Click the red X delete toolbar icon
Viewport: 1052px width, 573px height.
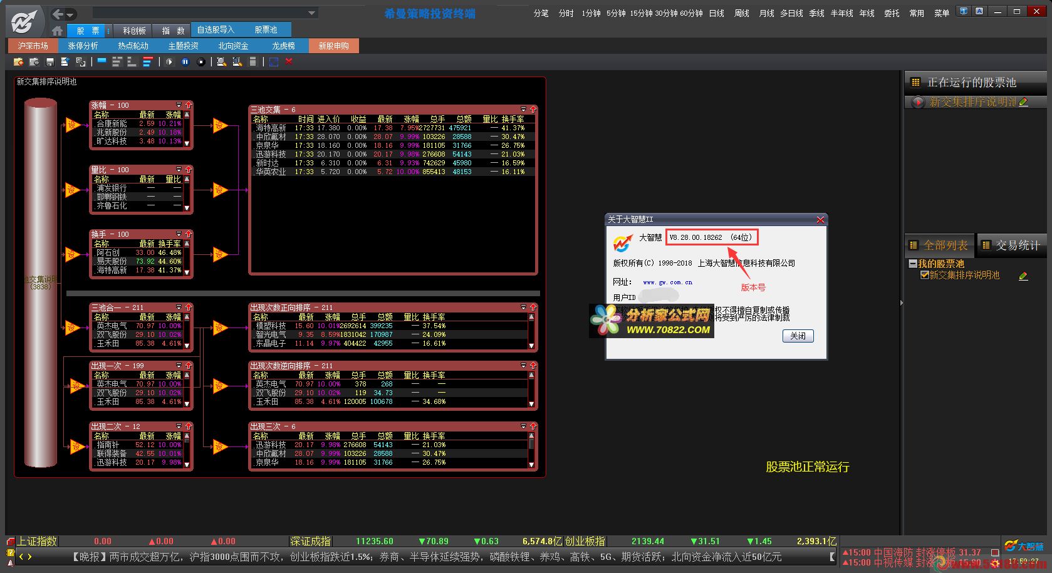tap(289, 61)
